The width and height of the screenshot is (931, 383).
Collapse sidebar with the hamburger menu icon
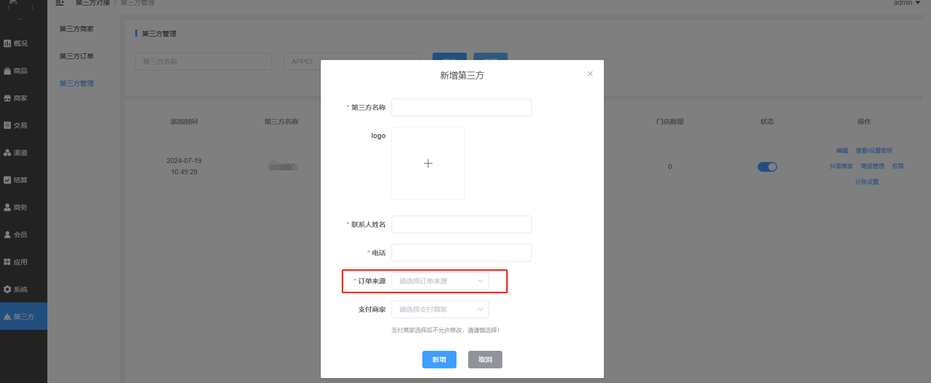pos(60,3)
